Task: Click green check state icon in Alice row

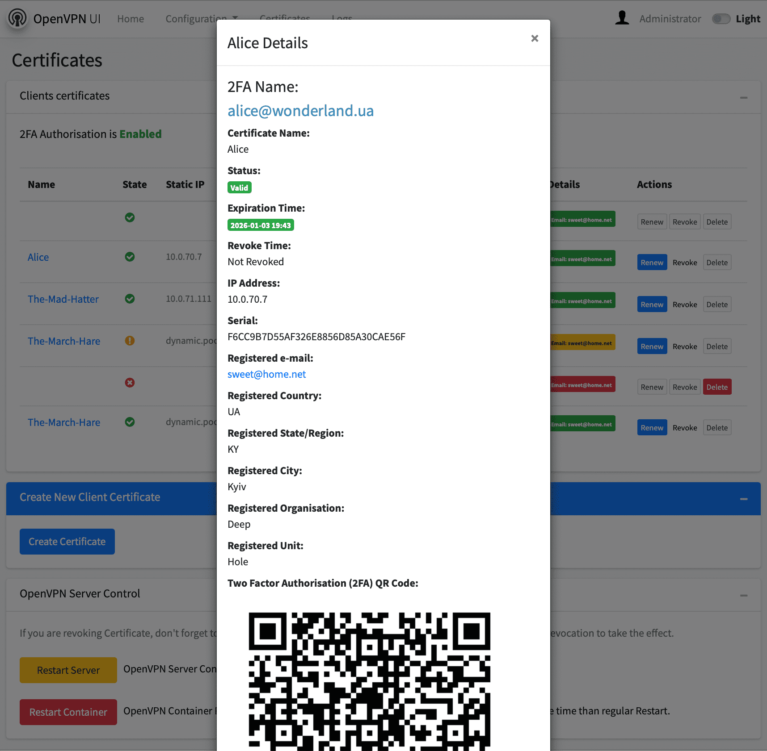Action: tap(130, 257)
